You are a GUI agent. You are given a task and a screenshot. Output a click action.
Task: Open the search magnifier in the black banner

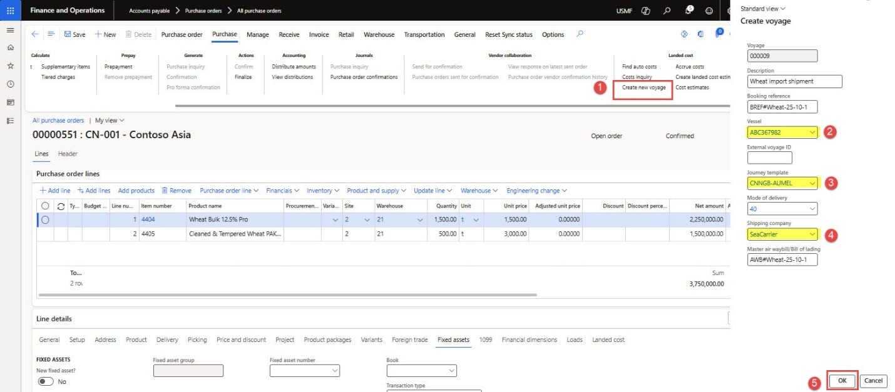point(667,11)
